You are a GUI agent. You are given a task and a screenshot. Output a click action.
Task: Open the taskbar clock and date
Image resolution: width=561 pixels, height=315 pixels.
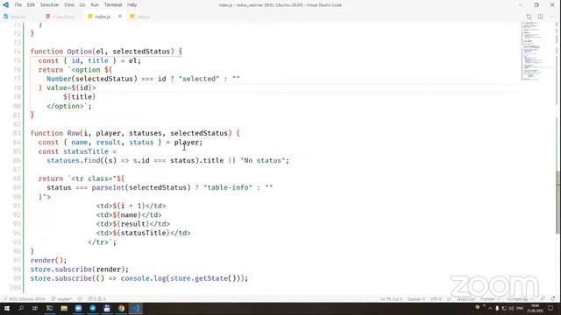tap(536, 308)
